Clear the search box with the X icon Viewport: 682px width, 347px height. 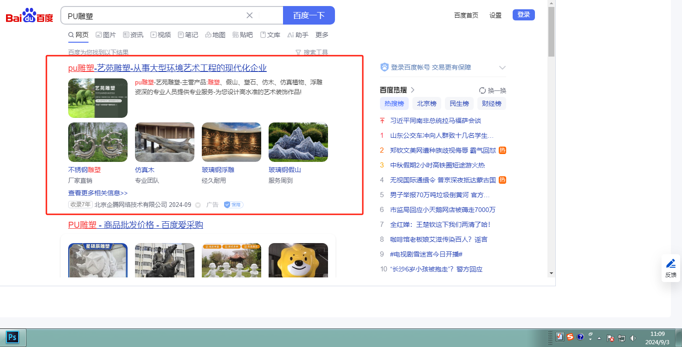click(250, 15)
